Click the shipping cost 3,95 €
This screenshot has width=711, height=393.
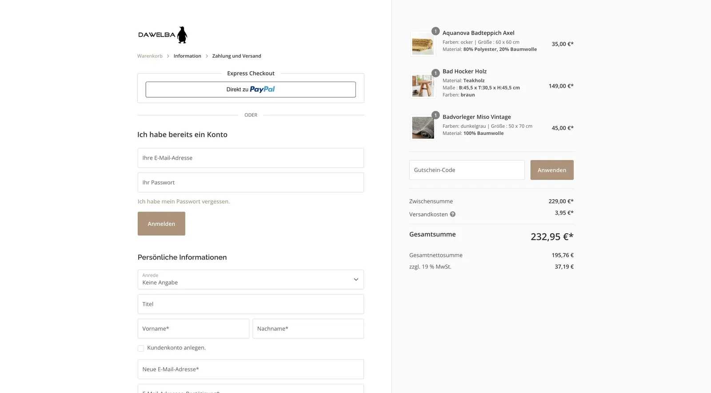pos(564,212)
